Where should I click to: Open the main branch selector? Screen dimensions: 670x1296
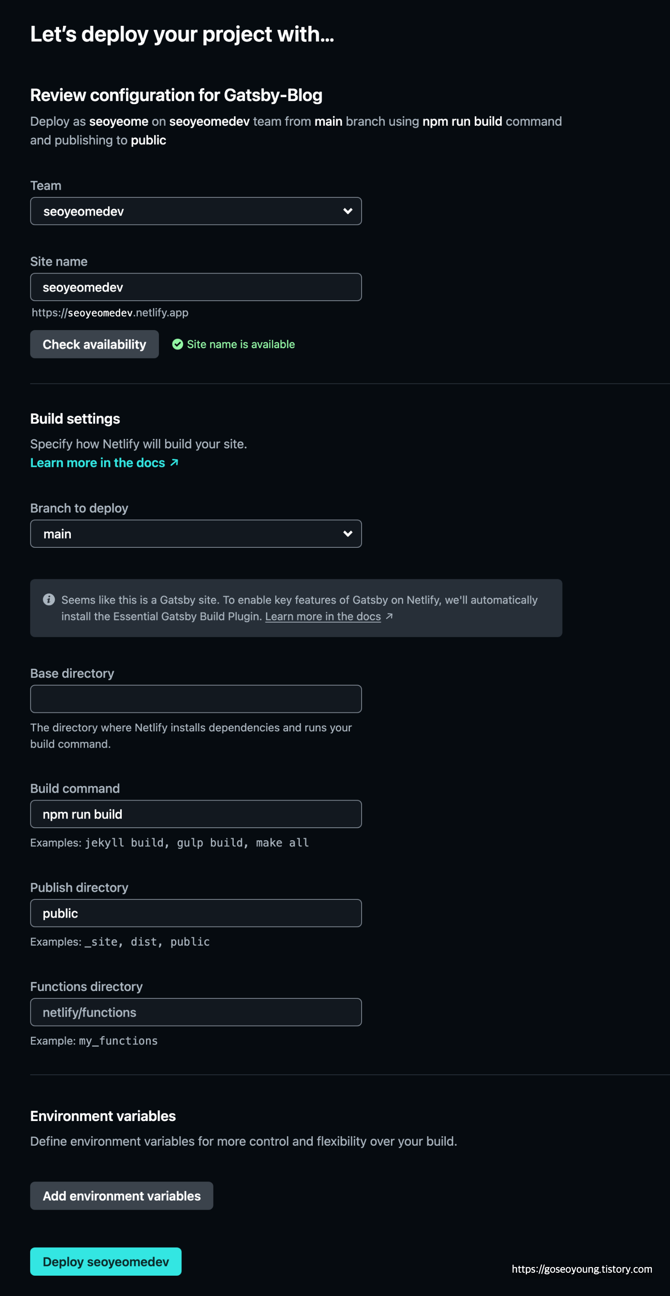[196, 534]
